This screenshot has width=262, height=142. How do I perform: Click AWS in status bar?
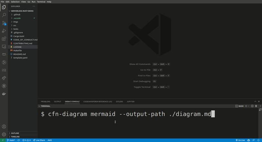[x=50, y=140]
